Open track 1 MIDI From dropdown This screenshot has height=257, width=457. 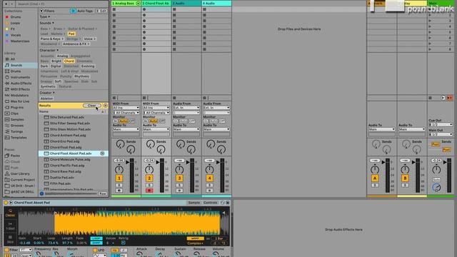pos(126,108)
